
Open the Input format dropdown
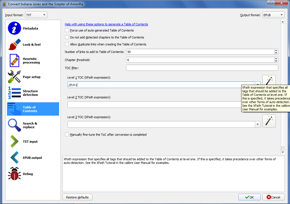coord(36,15)
